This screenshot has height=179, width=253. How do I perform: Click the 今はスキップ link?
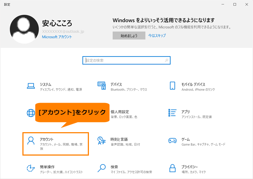pos(157,35)
